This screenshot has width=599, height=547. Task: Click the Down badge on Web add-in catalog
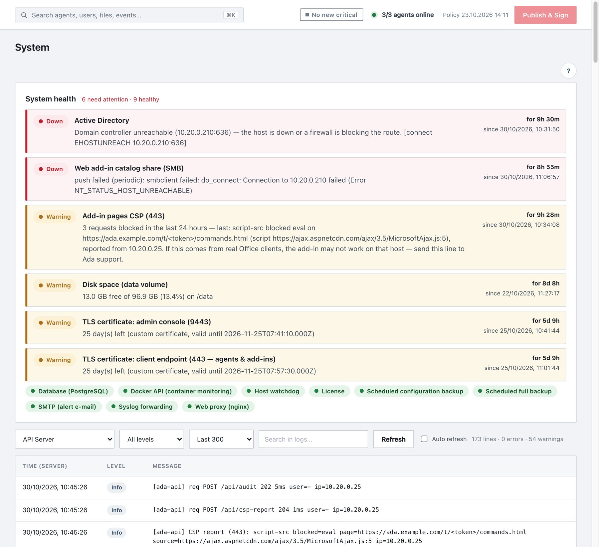[51, 169]
